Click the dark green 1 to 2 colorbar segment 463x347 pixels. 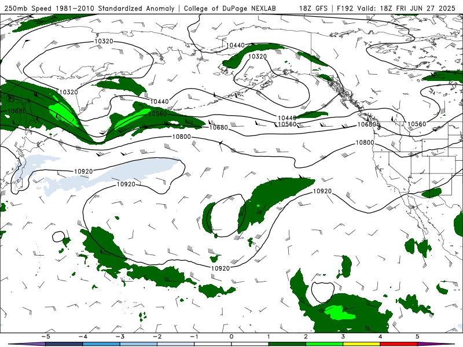click(x=287, y=344)
